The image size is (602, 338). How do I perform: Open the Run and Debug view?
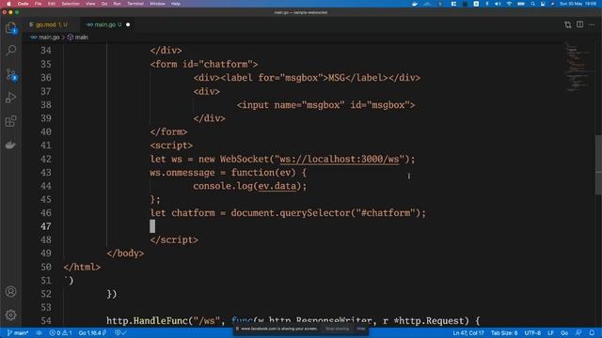tap(10, 98)
